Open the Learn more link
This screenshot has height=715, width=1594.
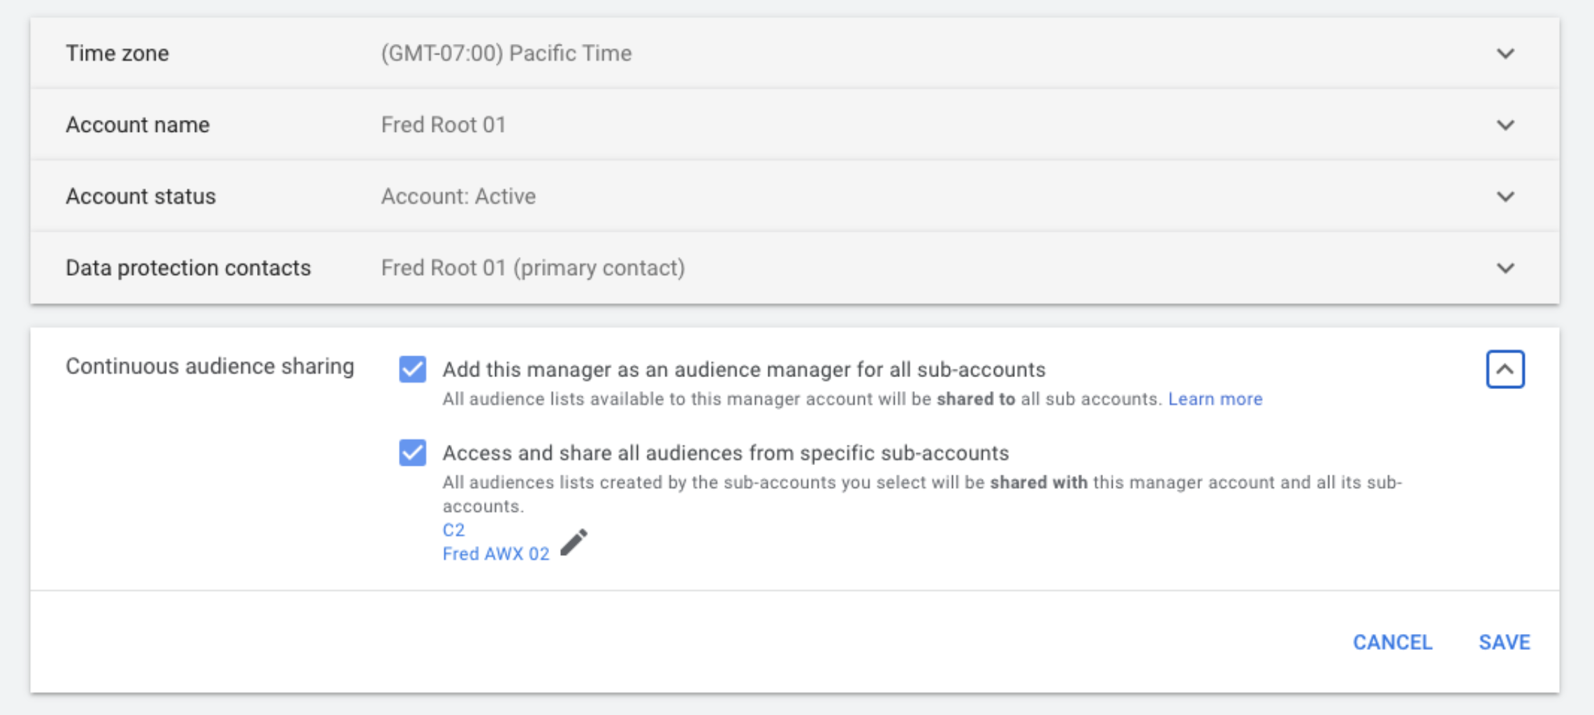coord(1215,399)
